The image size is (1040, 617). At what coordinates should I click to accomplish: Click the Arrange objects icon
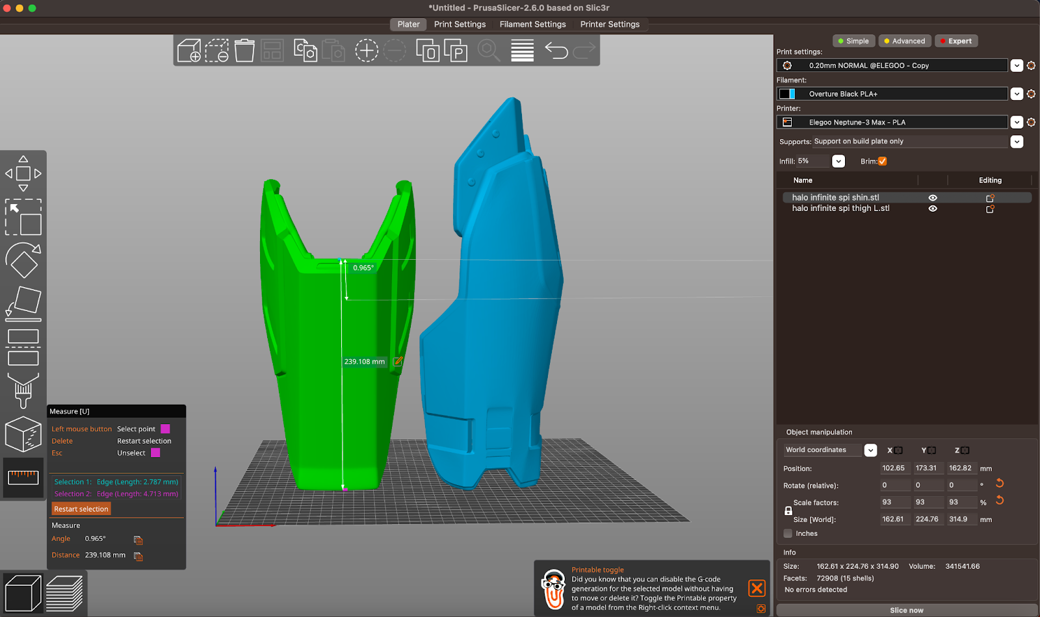272,51
